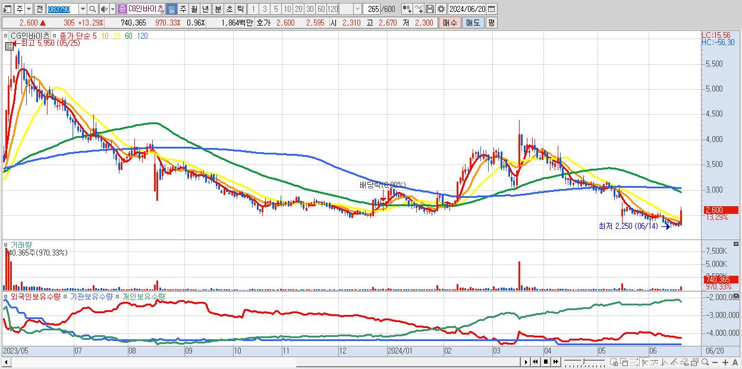Screen dimensions: 742x369
Task: Click the overlapping windows icon
Action: [624, 362]
